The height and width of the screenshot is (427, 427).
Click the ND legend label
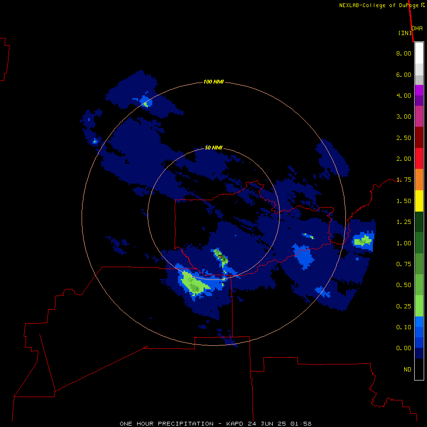coord(408,370)
